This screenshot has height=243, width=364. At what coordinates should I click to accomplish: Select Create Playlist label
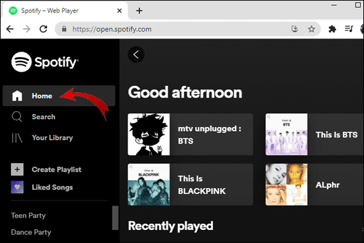tap(56, 170)
